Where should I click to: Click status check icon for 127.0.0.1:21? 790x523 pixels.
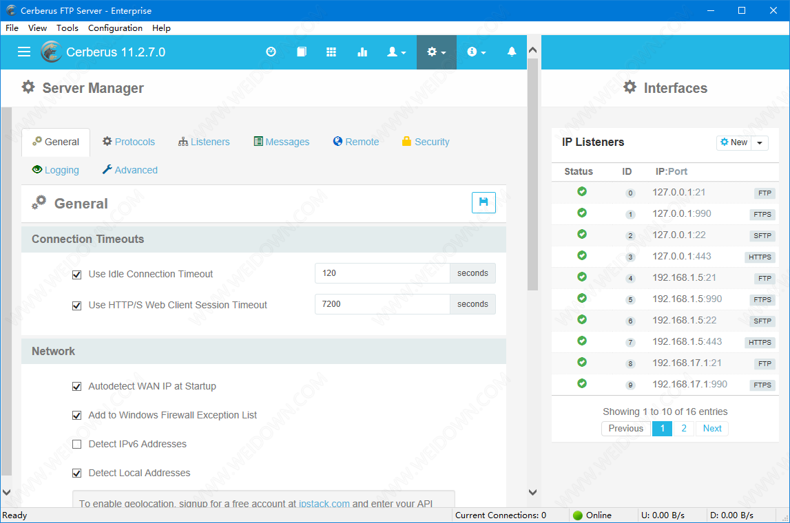582,192
